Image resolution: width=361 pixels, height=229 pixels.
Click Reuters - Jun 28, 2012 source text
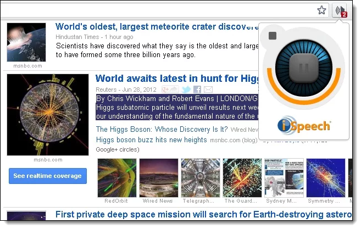click(x=126, y=90)
